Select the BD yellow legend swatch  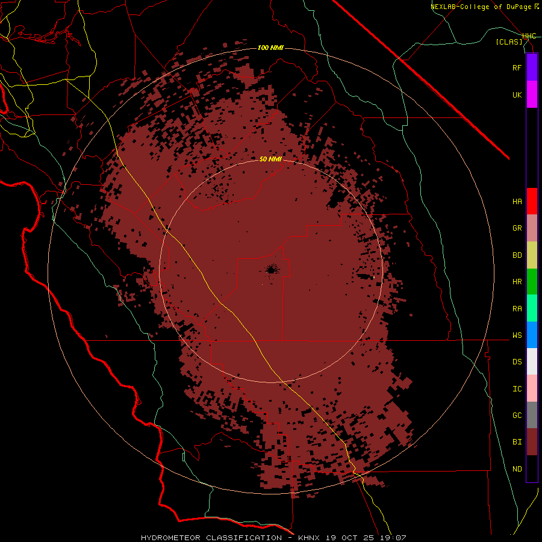tap(532, 255)
